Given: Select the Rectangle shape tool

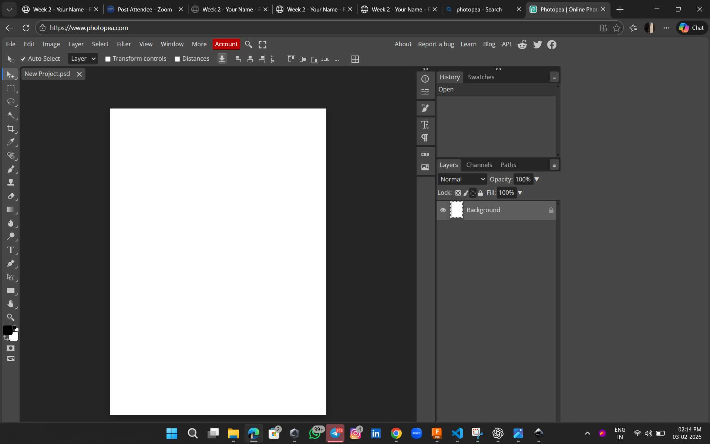Looking at the screenshot, I should pos(10,291).
